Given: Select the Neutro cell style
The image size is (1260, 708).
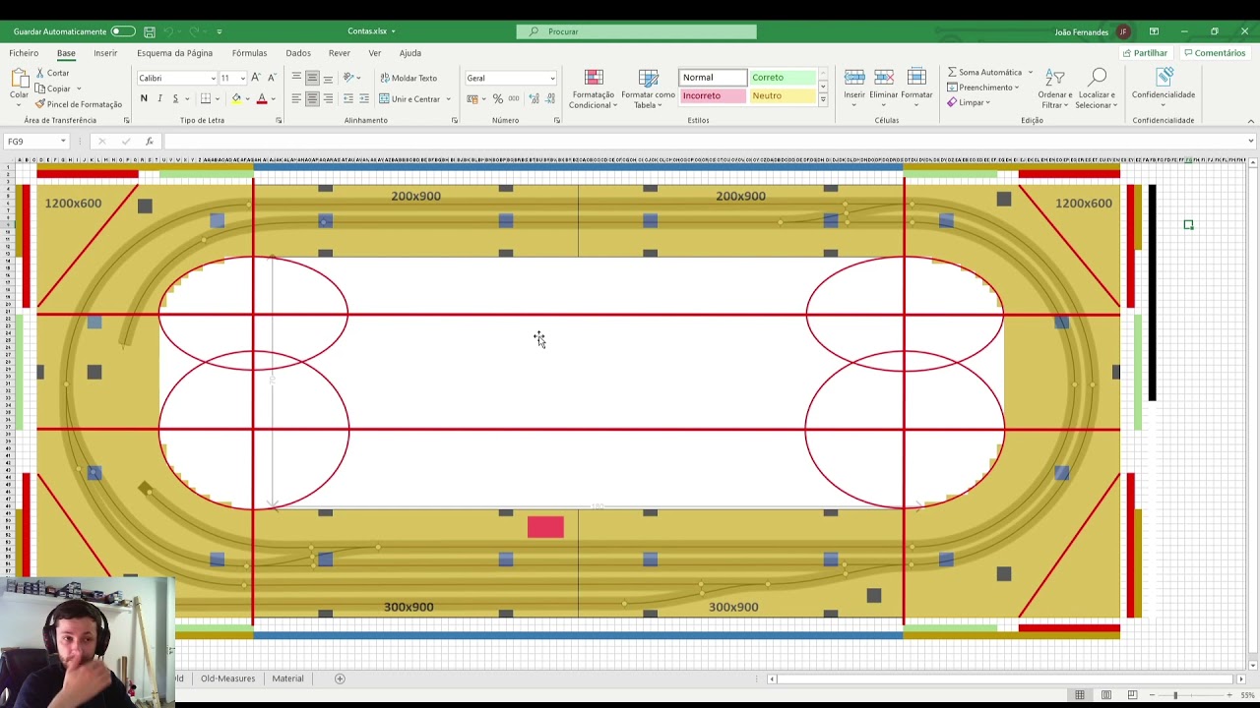Looking at the screenshot, I should [782, 95].
